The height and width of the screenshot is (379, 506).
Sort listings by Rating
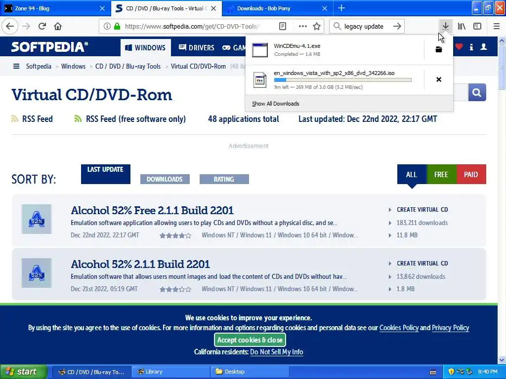click(224, 179)
